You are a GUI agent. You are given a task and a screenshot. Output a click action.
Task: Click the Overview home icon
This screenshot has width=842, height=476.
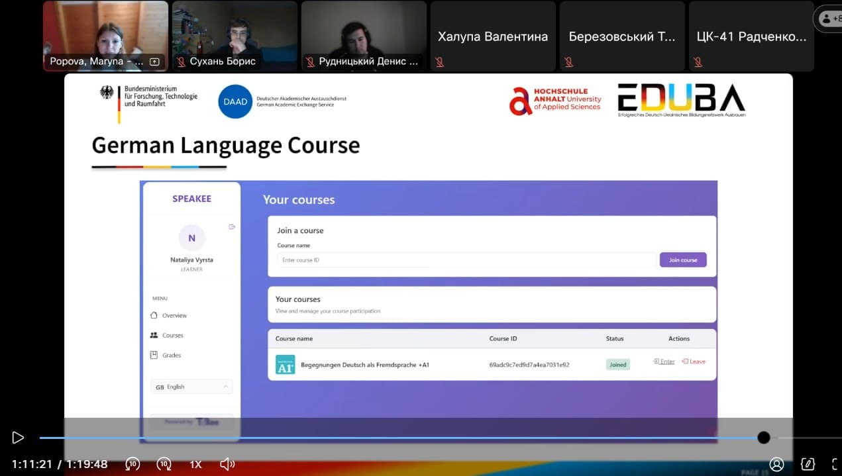[154, 315]
